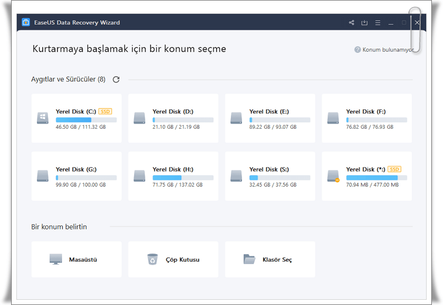Choose the Çöp Kutusu location label
This screenshot has height=305, width=443.
pos(182,259)
